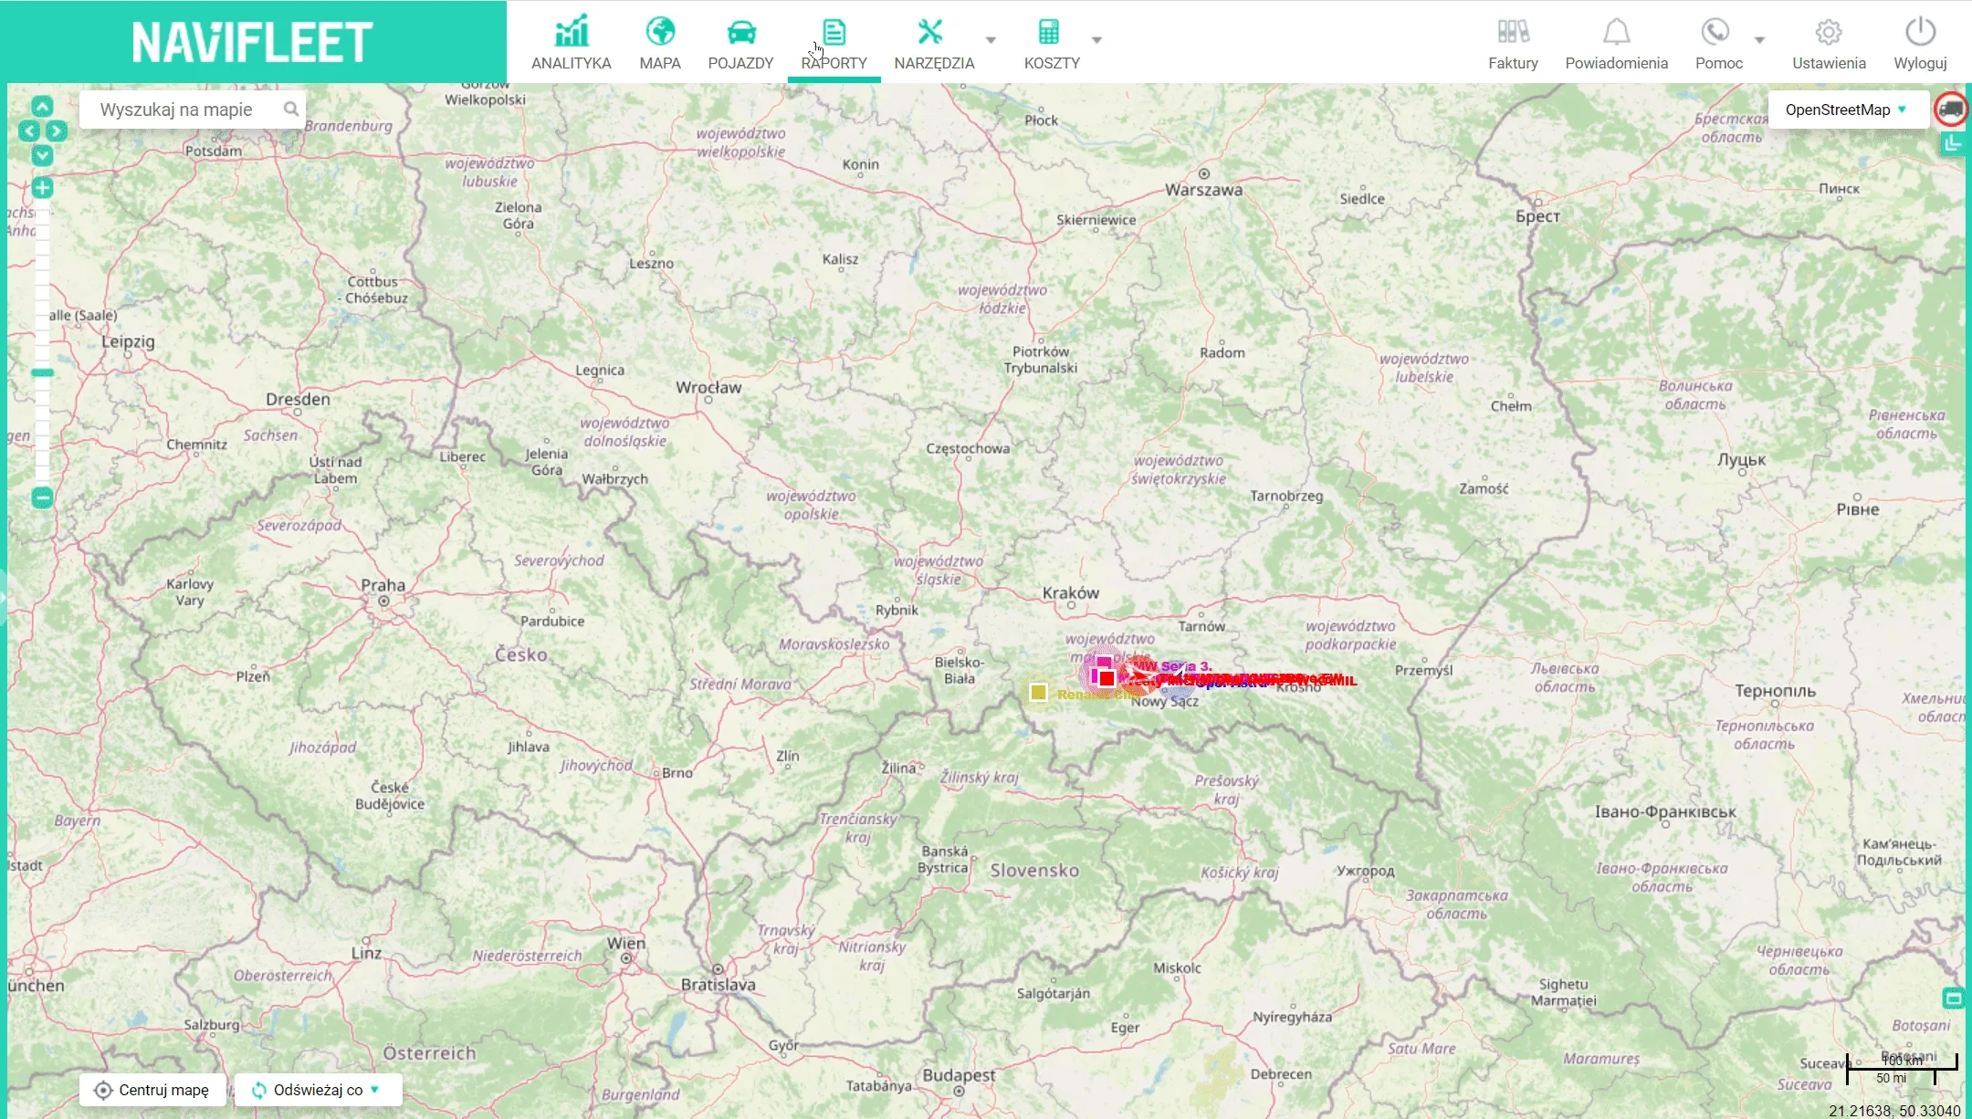Pan the map down arrow
The width and height of the screenshot is (1972, 1119).
tap(42, 155)
